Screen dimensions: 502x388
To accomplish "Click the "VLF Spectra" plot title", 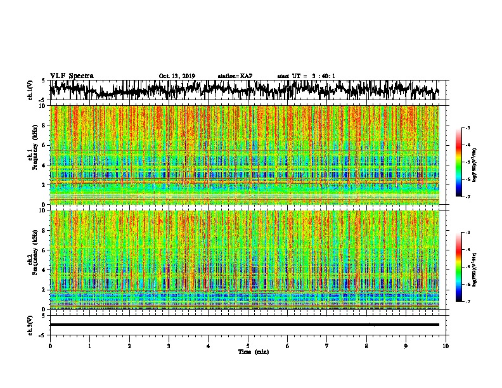I will point(72,76).
